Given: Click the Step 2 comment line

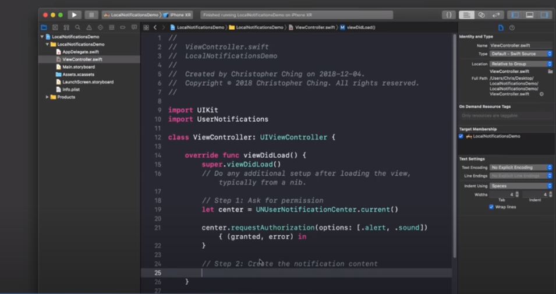Looking at the screenshot, I should click(x=290, y=264).
